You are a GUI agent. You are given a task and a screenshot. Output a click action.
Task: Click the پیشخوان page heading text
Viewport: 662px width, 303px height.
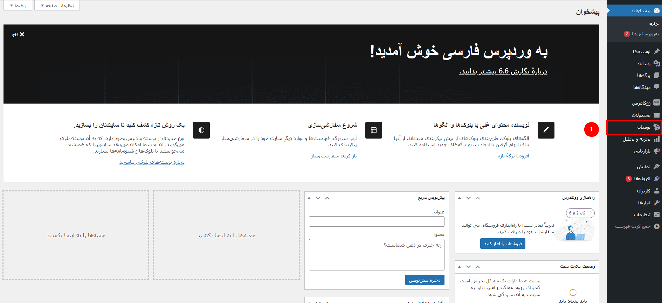[588, 12]
